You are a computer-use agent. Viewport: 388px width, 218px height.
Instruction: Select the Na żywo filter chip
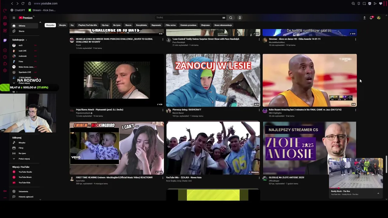117,25
